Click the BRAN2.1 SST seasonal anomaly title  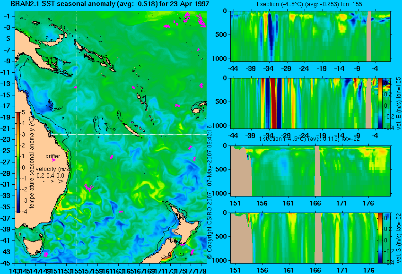[110, 4]
